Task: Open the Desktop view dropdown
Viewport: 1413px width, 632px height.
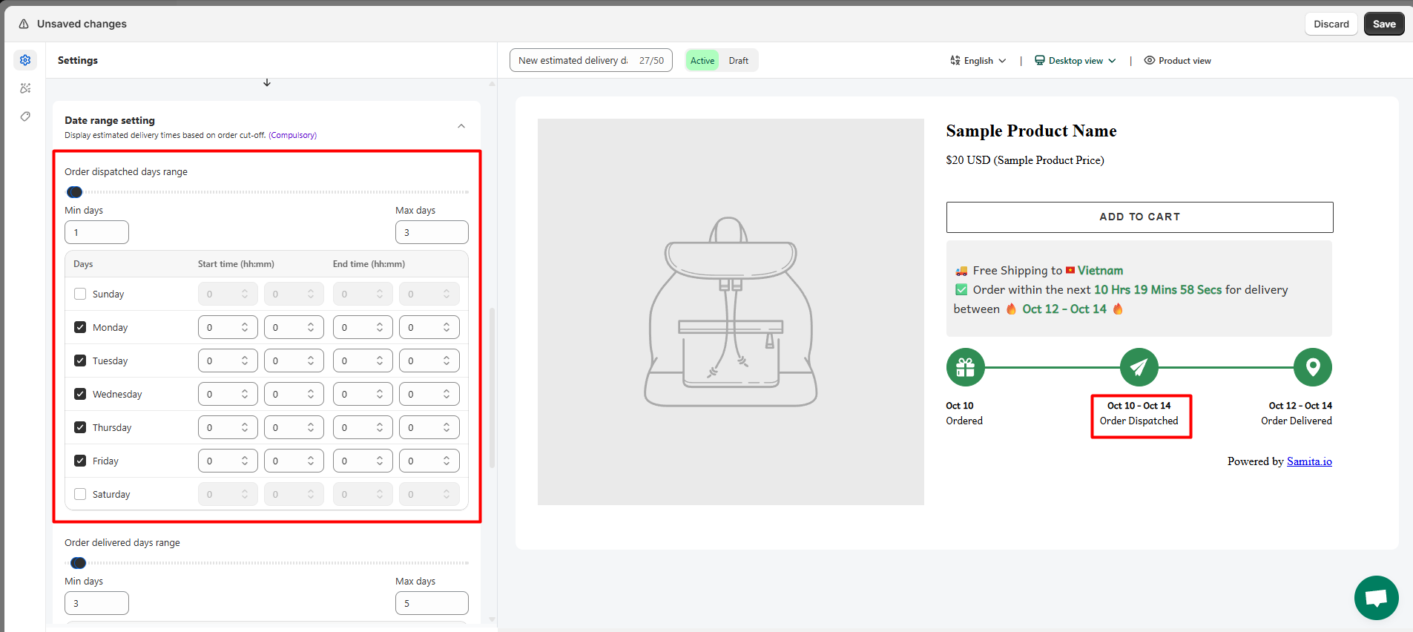Action: coord(1075,61)
